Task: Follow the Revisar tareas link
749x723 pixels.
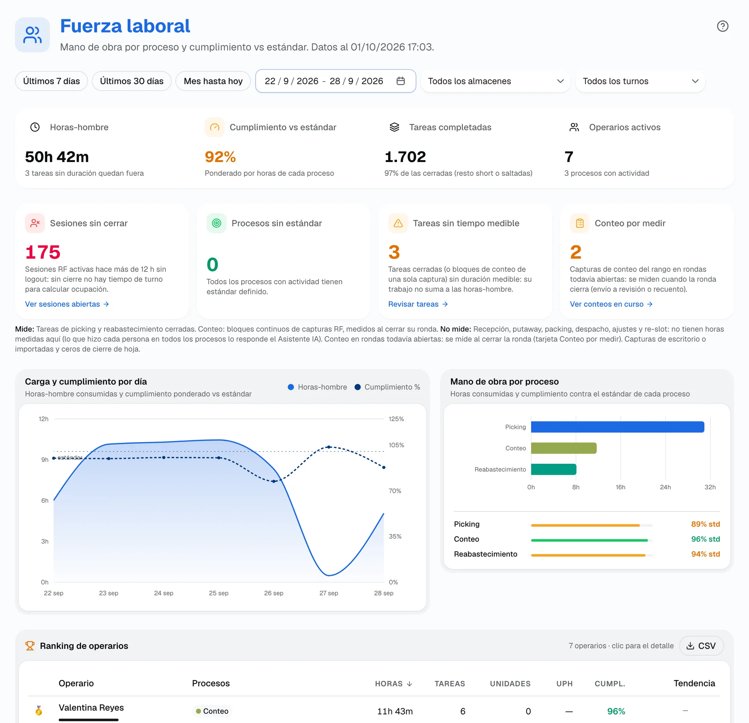Action: pos(418,304)
